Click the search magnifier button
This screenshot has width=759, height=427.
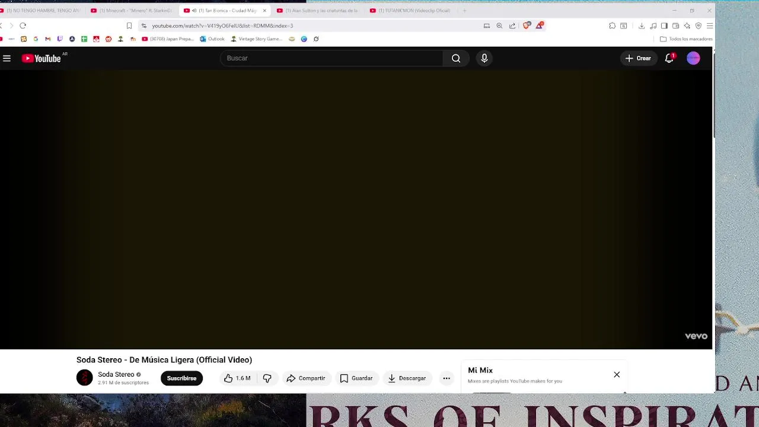pyautogui.click(x=456, y=58)
